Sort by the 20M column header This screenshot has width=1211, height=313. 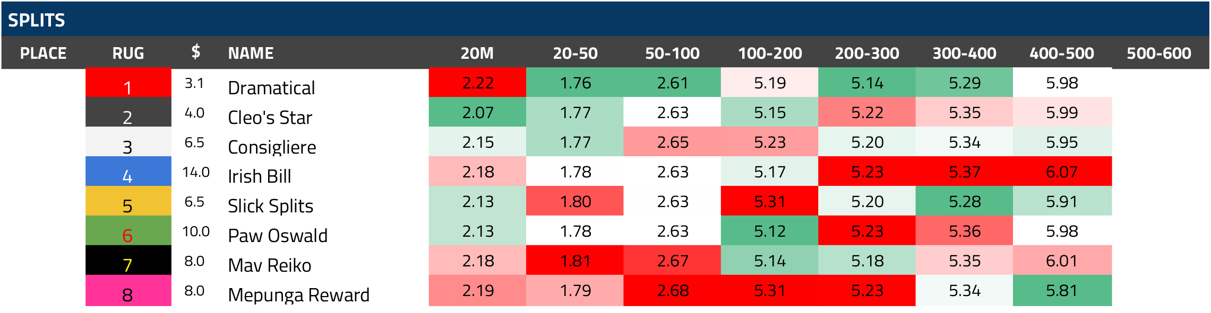(x=477, y=53)
